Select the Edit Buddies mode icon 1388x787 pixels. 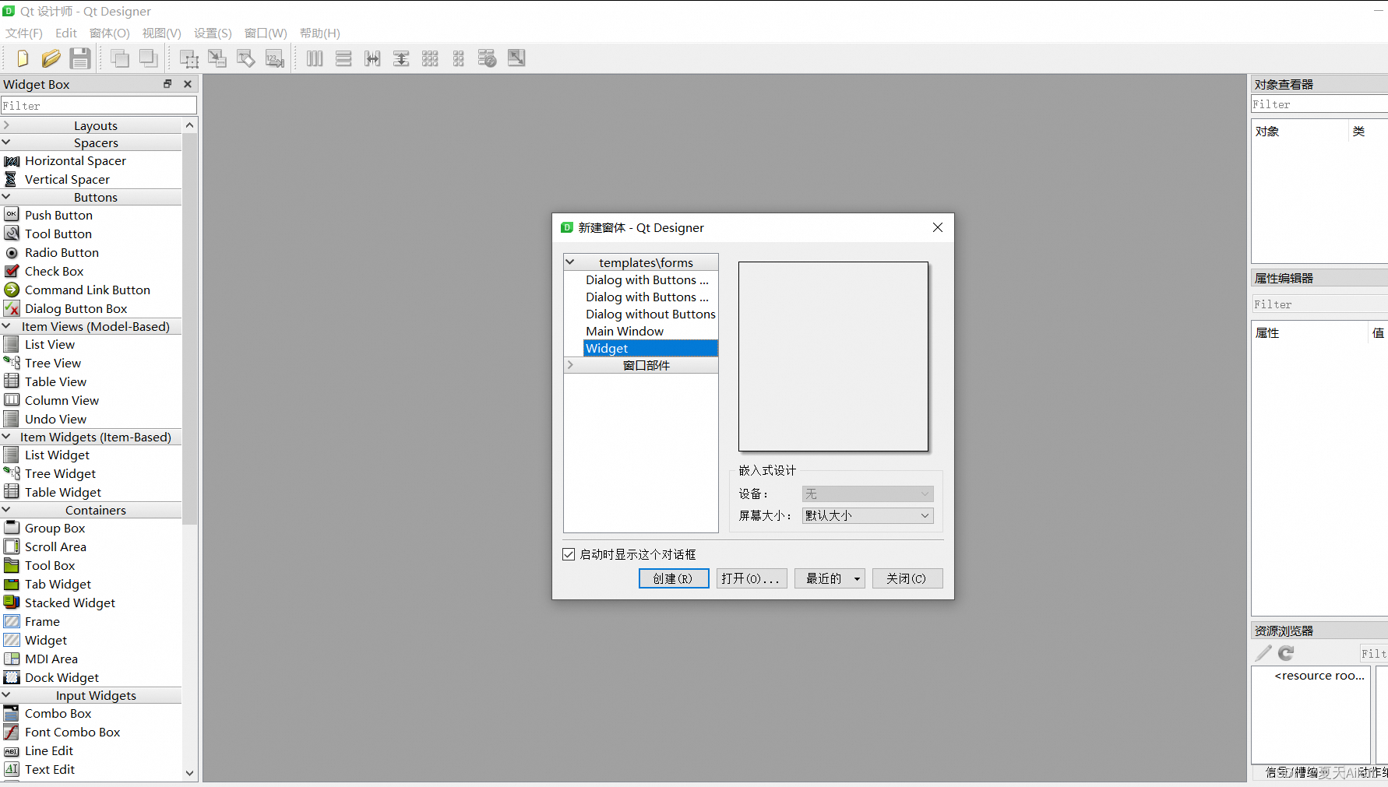click(246, 58)
